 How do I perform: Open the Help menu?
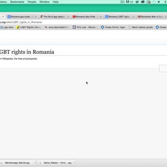(56, 2)
